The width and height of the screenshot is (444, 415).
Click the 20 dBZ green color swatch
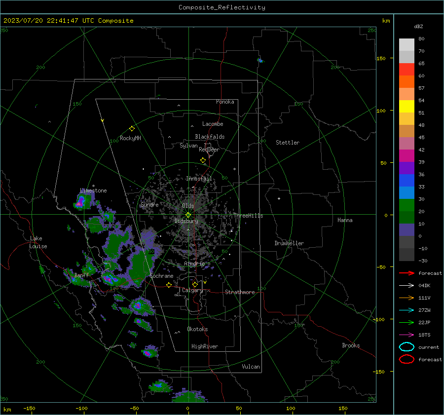pyautogui.click(x=407, y=205)
